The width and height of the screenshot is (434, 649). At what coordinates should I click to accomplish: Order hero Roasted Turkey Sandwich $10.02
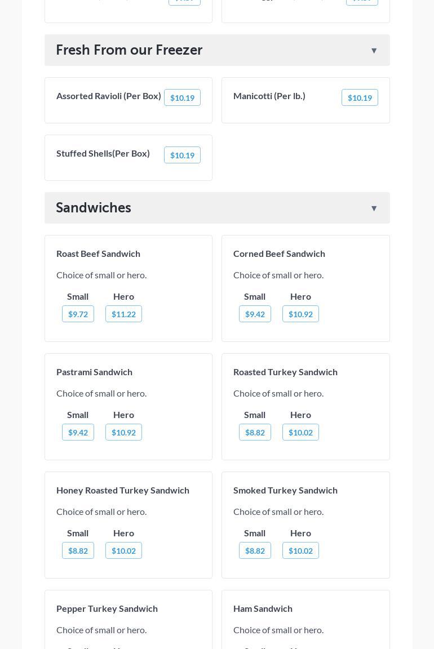point(300,433)
